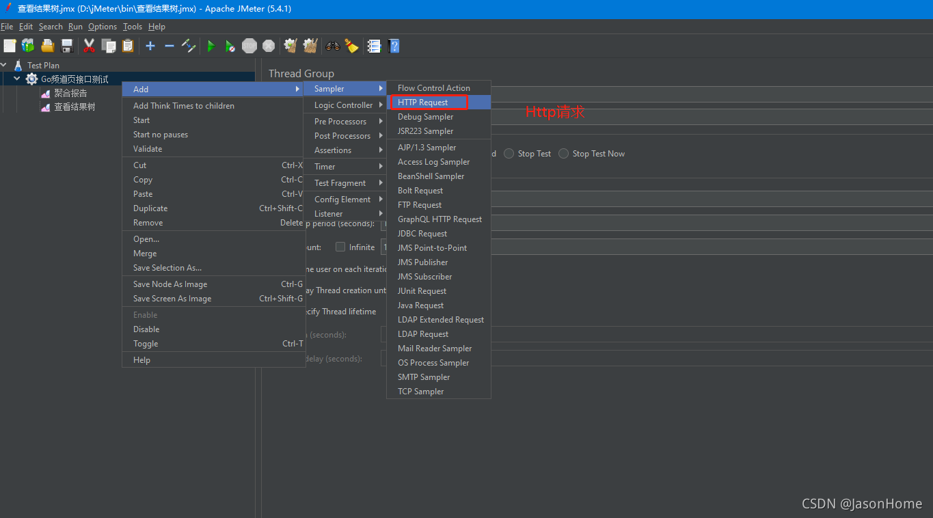Select the Stop Test Now radio button
The image size is (933, 518).
click(x=564, y=154)
